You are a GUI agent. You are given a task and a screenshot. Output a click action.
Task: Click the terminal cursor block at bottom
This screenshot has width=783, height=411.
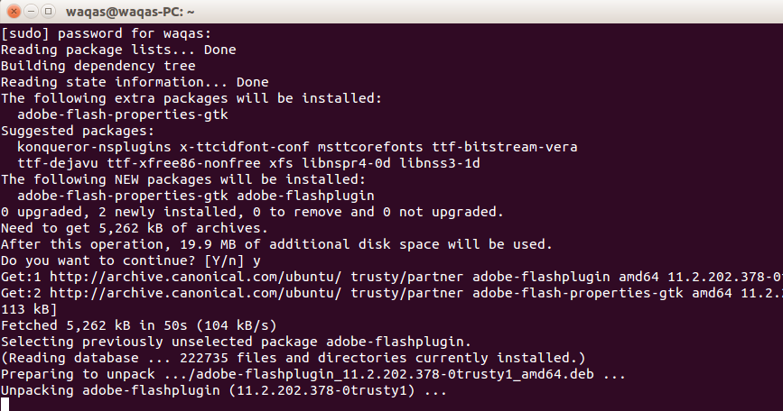coord(5,404)
